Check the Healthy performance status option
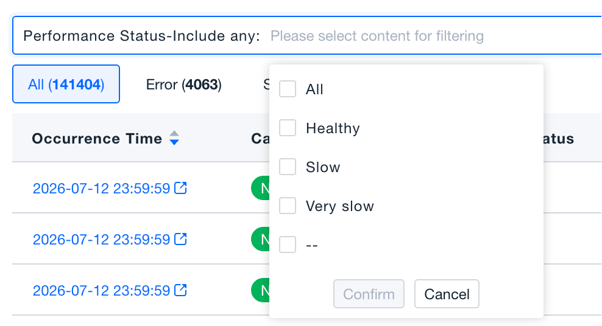Image resolution: width=602 pixels, height=326 pixels. [288, 128]
